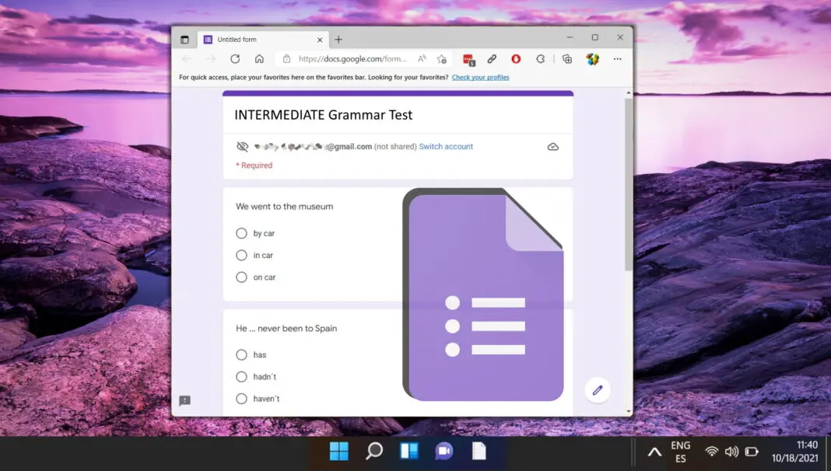This screenshot has width=831, height=471.
Task: Click the pencil edit form button
Action: point(598,390)
